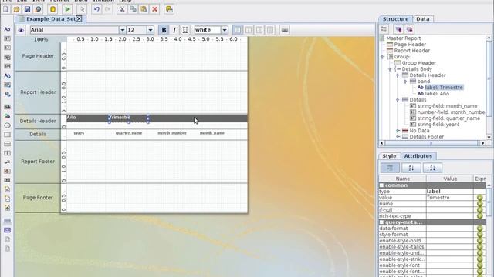This screenshot has width=494, height=277.
Task: Click the pink down-arrow icon in Structure panel
Action: click(410, 29)
